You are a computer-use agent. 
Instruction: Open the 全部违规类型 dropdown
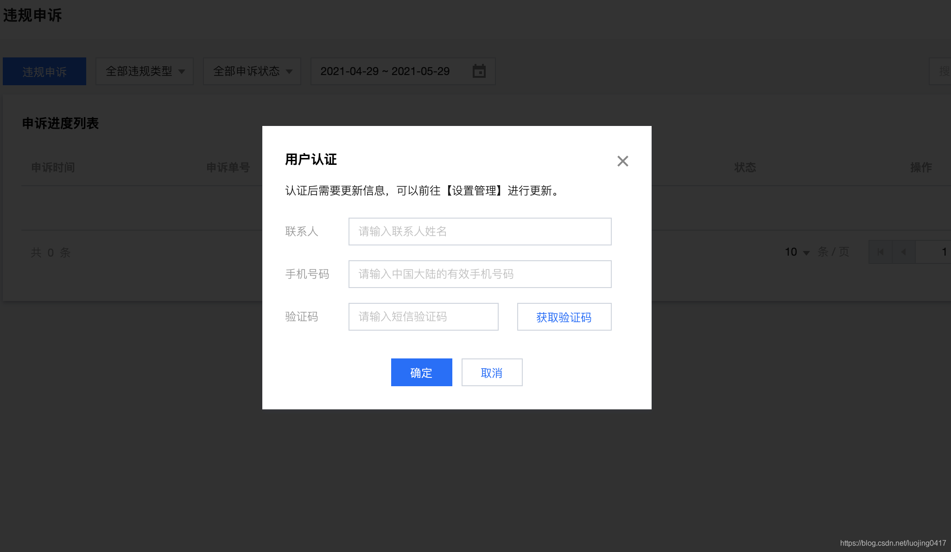[145, 71]
